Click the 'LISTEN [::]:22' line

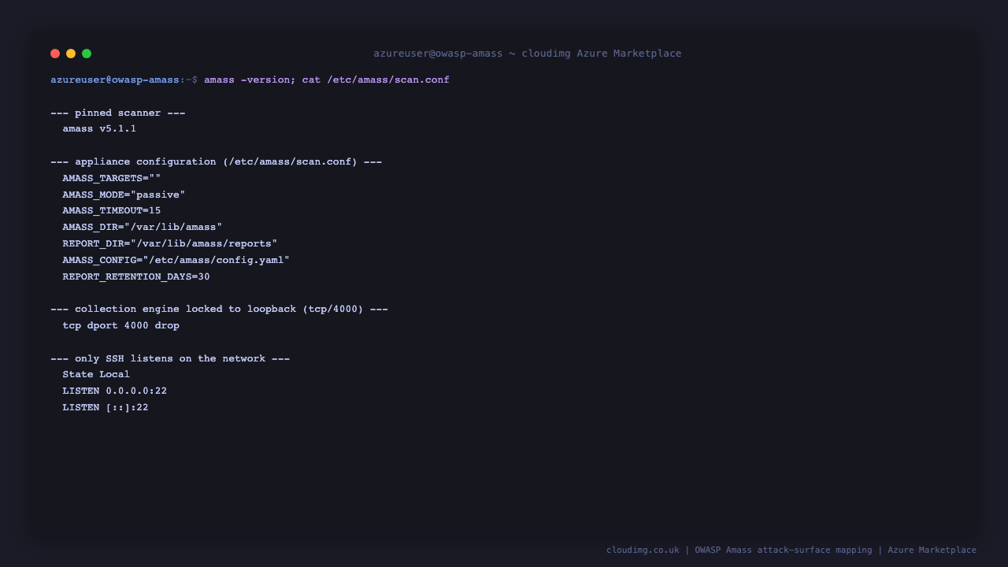(x=106, y=408)
